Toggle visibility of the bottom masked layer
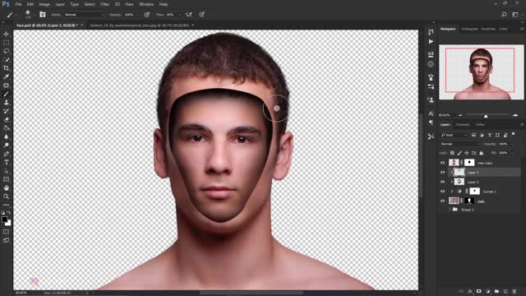Screen dimensions: 526x296 (442, 201)
